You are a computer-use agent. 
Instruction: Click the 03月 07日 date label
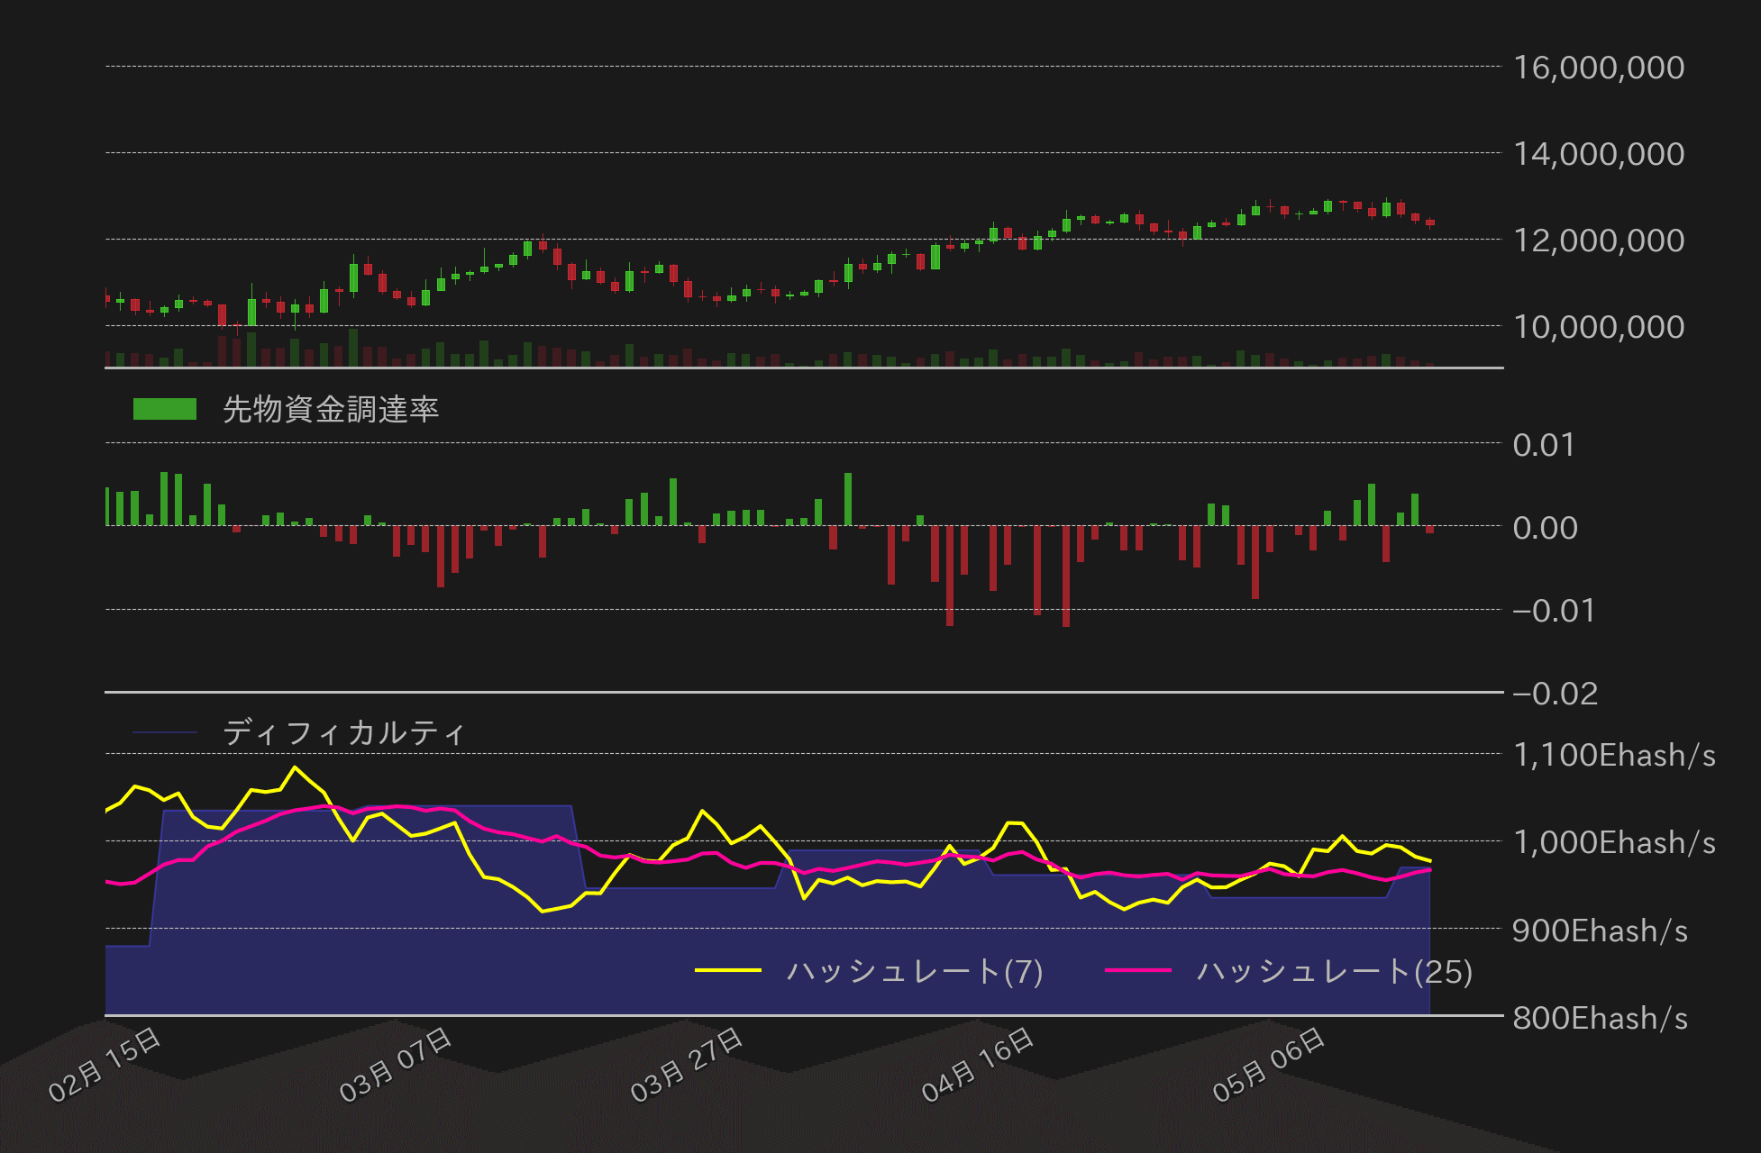click(x=396, y=1065)
